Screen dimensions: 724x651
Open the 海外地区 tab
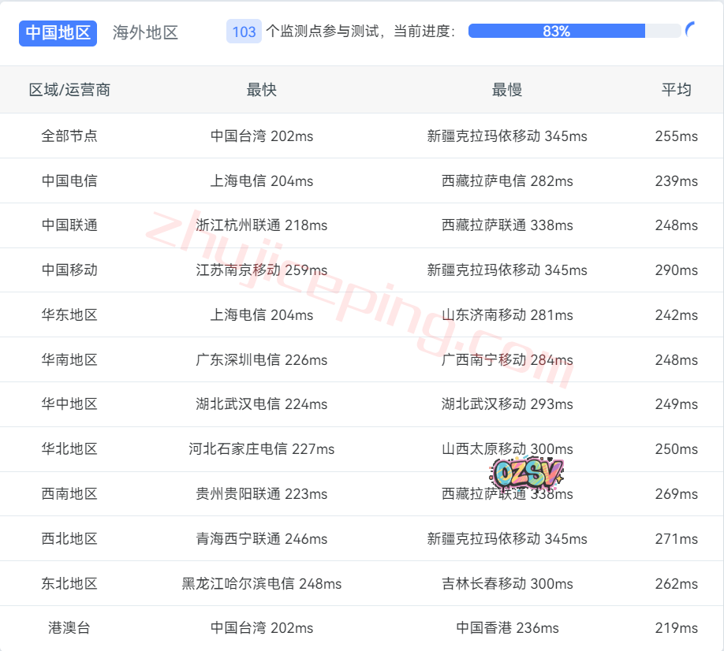pyautogui.click(x=145, y=32)
